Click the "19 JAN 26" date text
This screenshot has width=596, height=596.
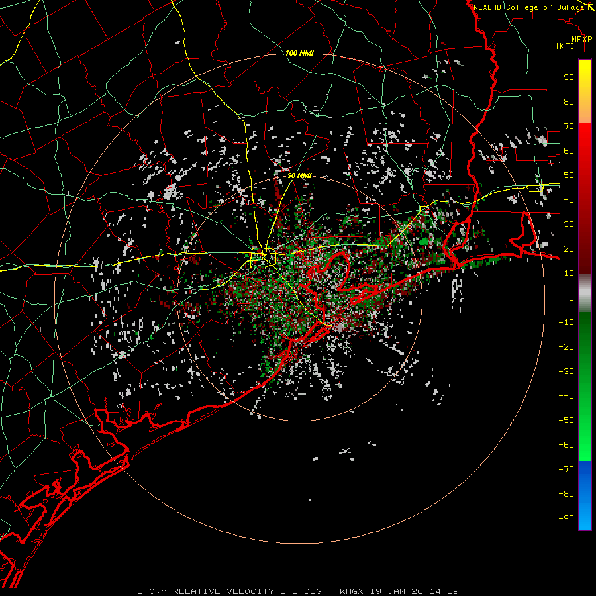pyautogui.click(x=397, y=591)
